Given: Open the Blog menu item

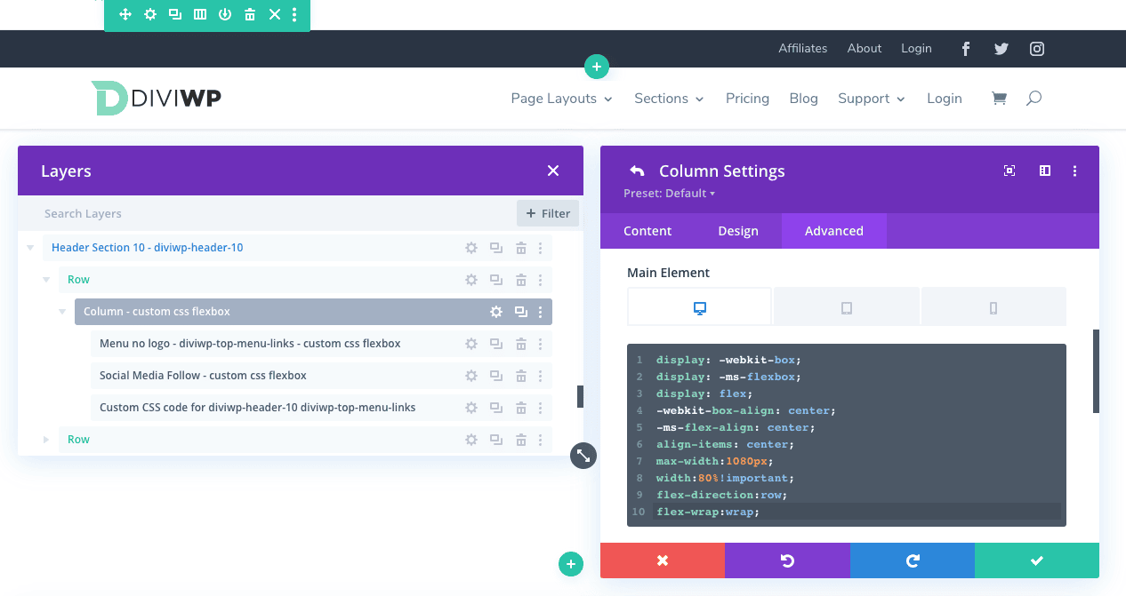Looking at the screenshot, I should (804, 99).
